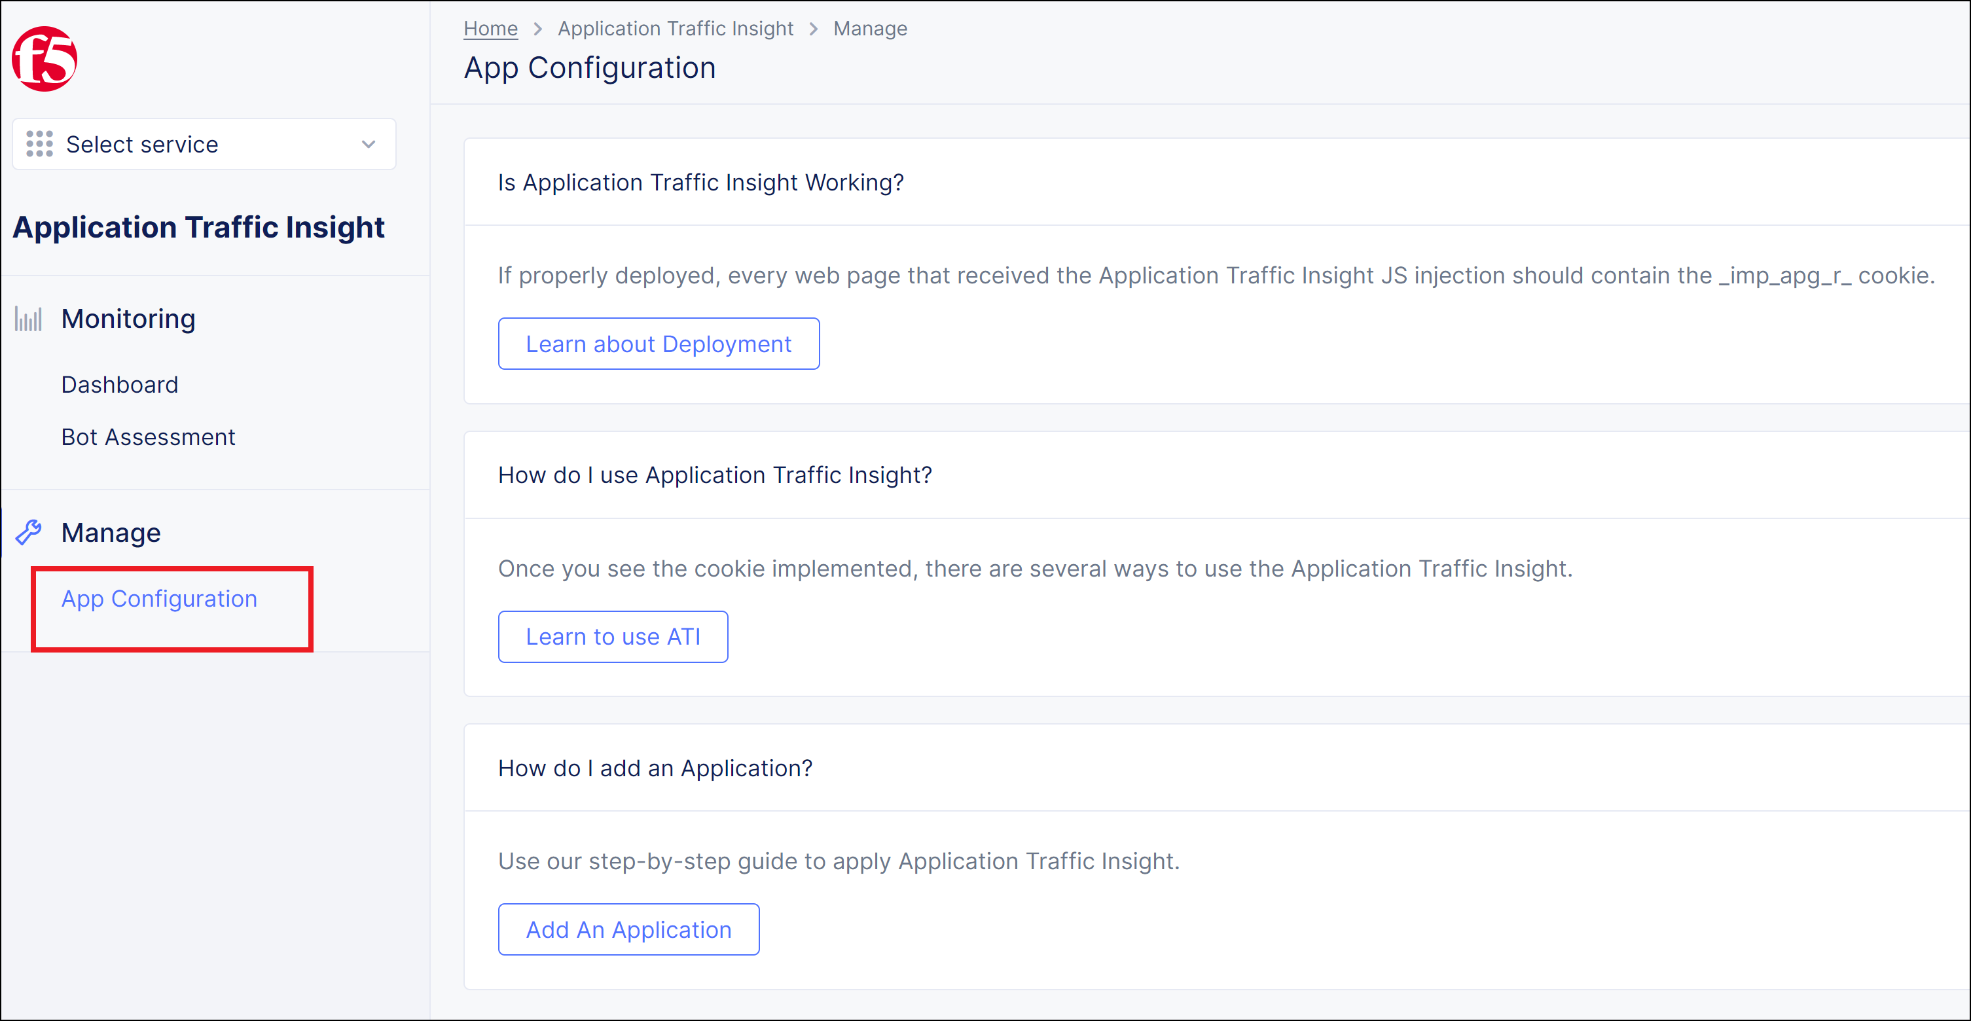Screen dimensions: 1971x1021
Task: Click the wrench icon next to Manage
Action: tap(29, 531)
